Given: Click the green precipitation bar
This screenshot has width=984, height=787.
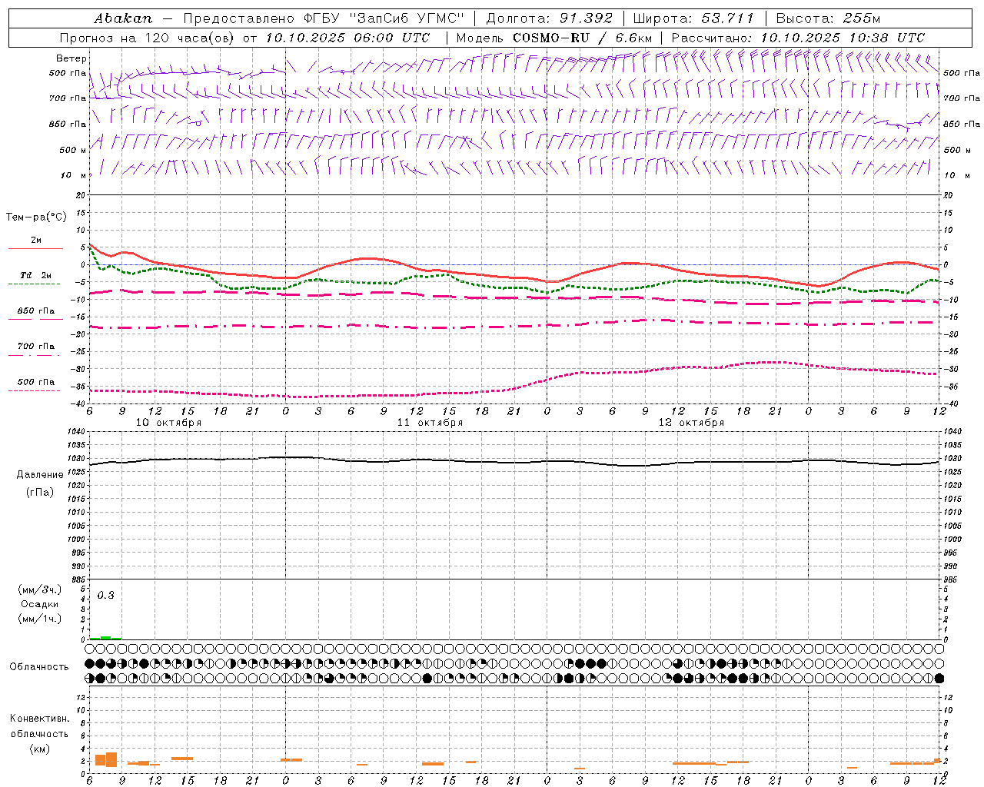Looking at the screenshot, I should click(x=105, y=638).
